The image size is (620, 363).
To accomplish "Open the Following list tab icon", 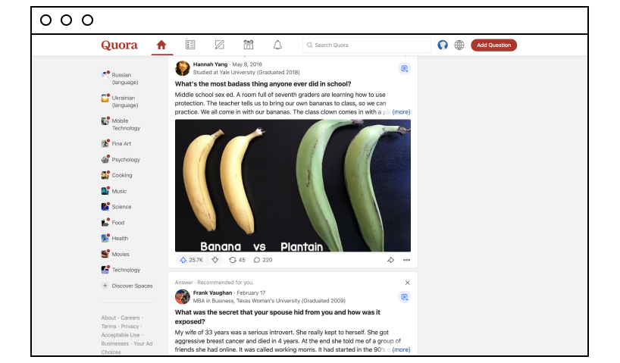I will [x=190, y=45].
